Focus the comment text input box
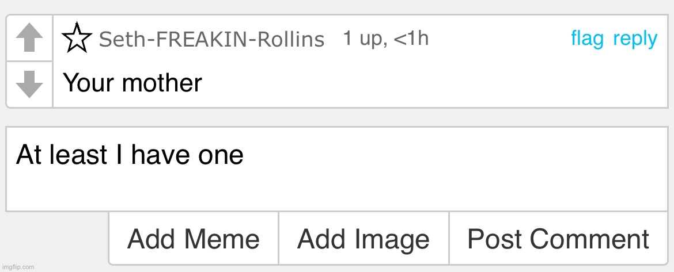This screenshot has width=674, height=272. point(336,184)
